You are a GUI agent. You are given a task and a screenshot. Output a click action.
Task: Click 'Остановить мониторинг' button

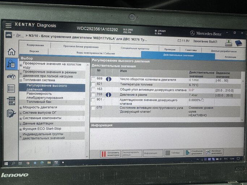[x=110, y=154]
